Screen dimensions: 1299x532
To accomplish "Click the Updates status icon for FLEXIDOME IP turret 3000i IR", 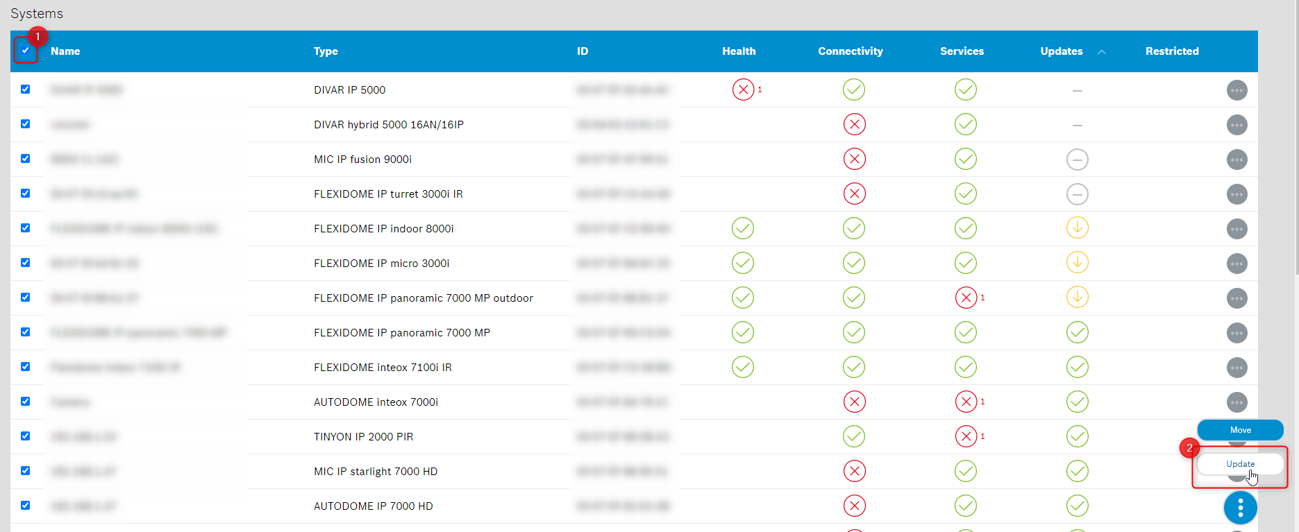I will pos(1077,194).
